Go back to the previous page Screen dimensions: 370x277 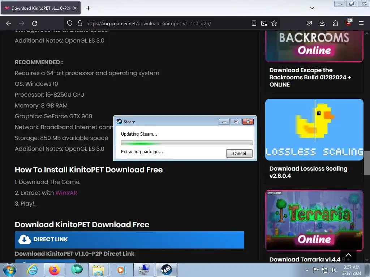pos(9,23)
